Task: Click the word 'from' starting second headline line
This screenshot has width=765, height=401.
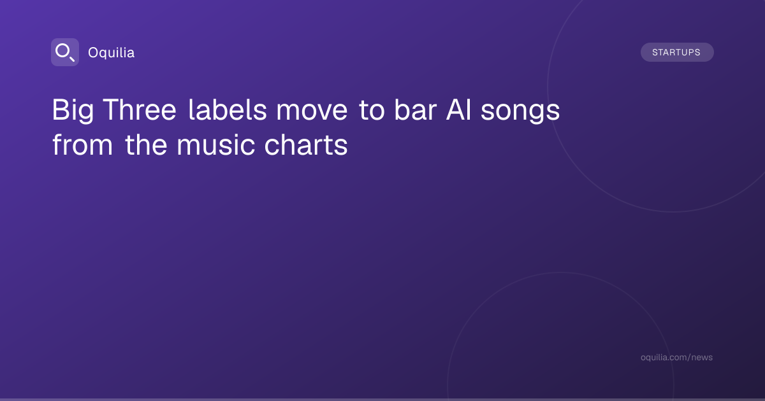Action: coord(83,146)
